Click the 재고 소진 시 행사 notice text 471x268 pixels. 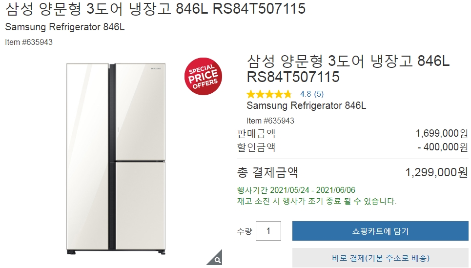[x=317, y=201]
